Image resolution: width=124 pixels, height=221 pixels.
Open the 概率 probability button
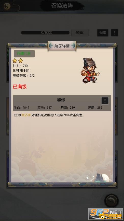click(x=103, y=33)
